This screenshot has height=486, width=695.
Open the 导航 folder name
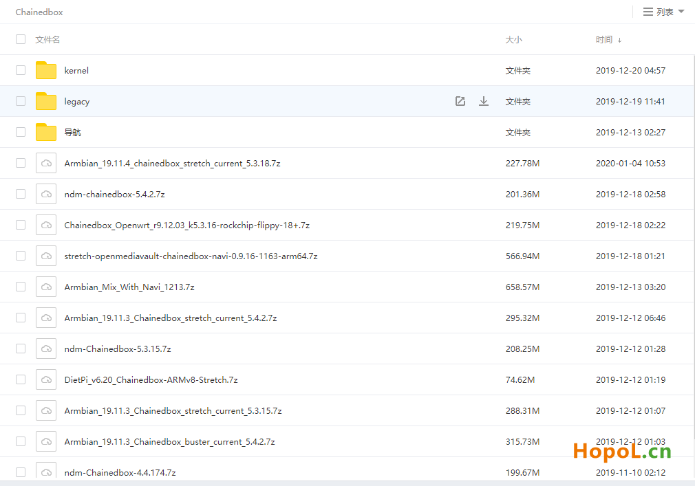coord(73,133)
